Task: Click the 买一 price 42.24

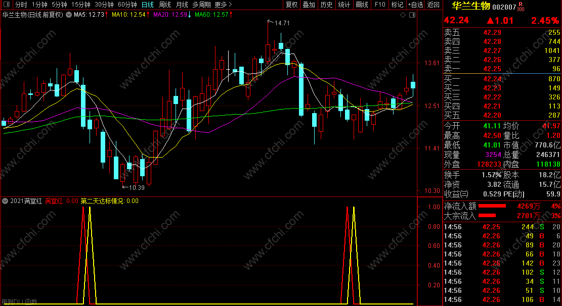Action: coord(492,79)
